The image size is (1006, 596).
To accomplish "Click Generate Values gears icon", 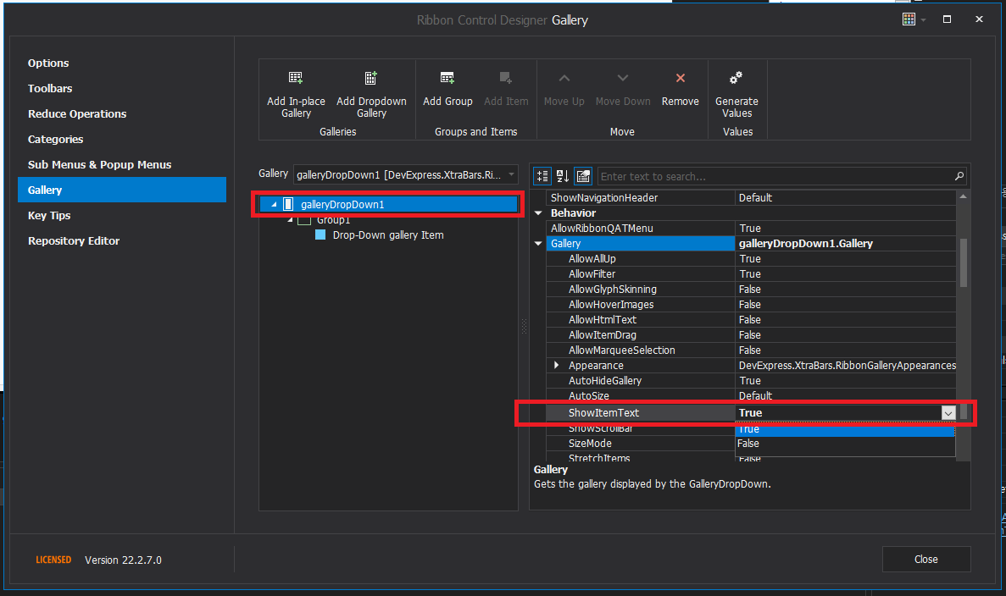I will pyautogui.click(x=736, y=78).
